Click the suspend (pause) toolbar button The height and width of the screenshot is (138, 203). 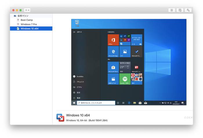click(x=172, y=10)
